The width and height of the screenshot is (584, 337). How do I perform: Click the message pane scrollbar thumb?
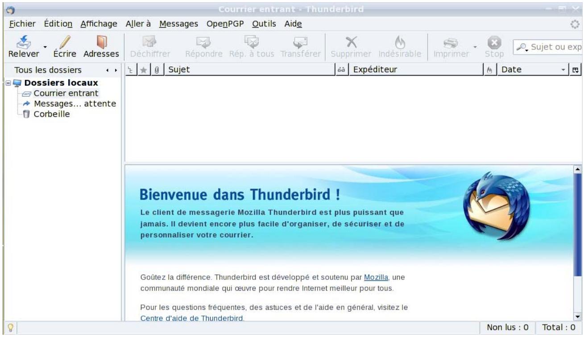pyautogui.click(x=579, y=226)
